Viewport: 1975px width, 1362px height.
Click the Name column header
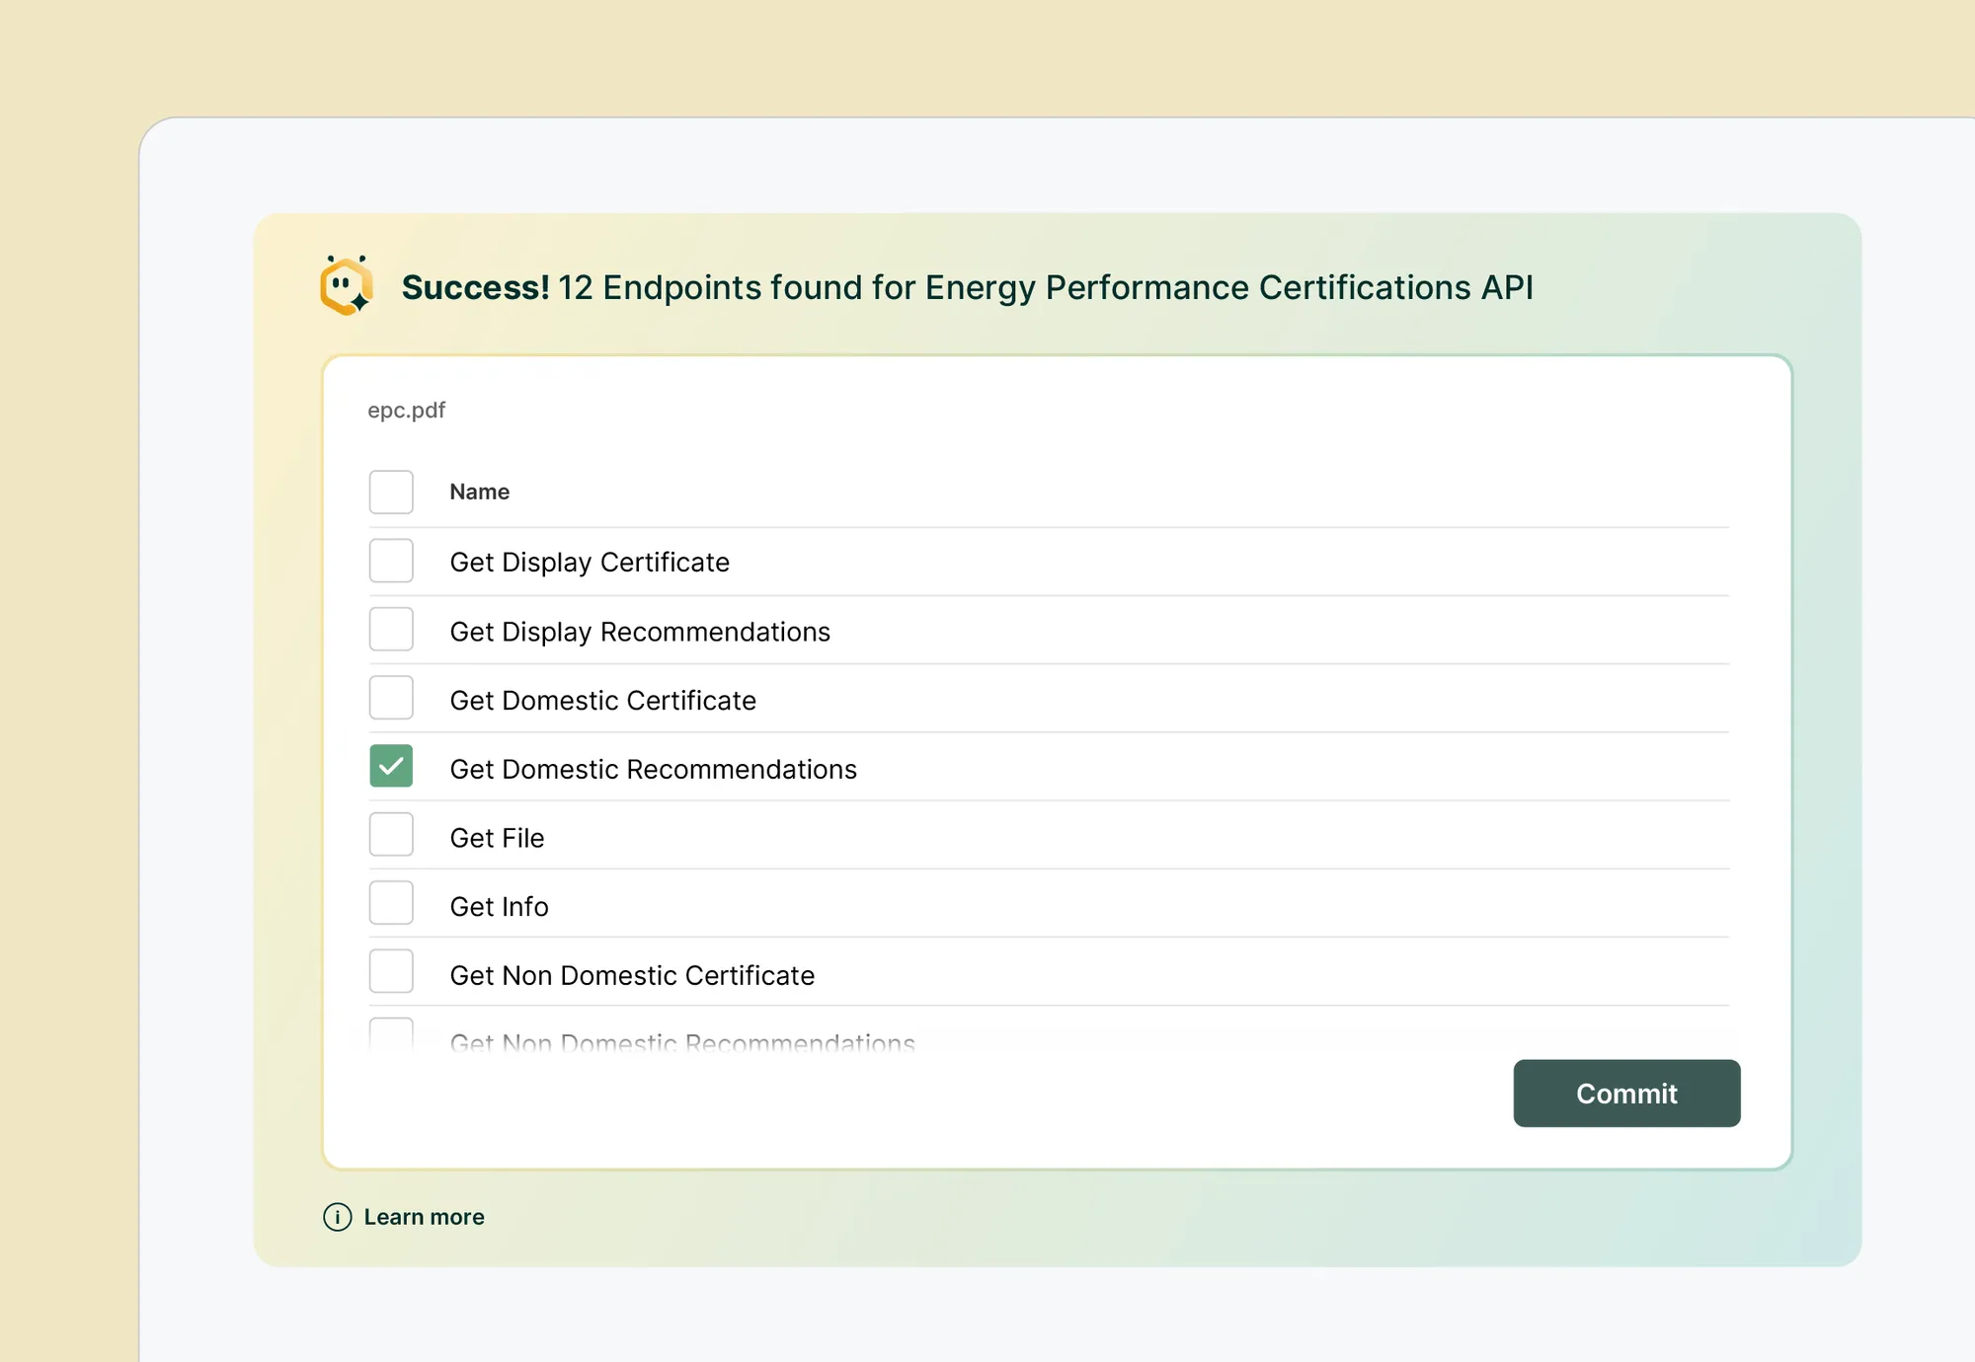click(479, 492)
